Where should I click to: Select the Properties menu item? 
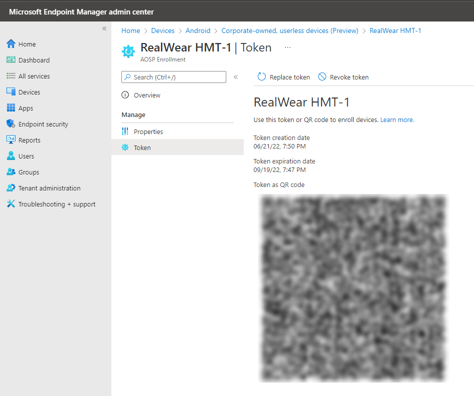(x=177, y=131)
